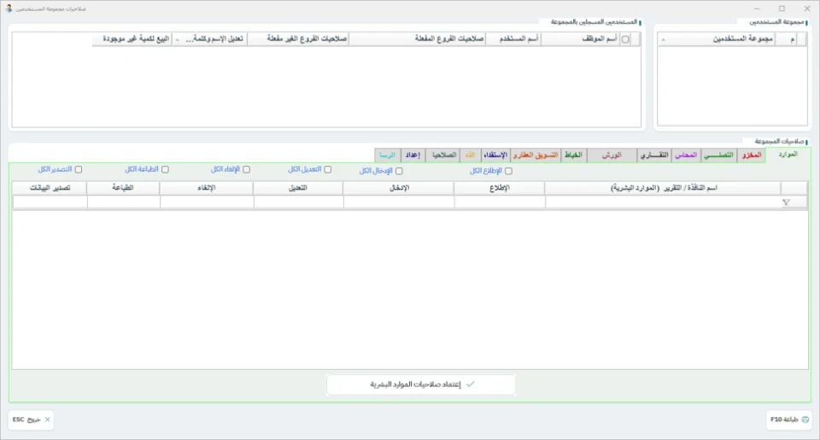Viewport: 820px width, 440px height.
Task: Select the cyan الرسا tab
Action: click(x=388, y=155)
